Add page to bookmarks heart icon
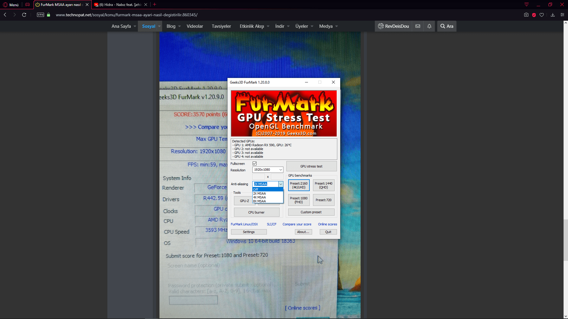568x319 pixels. (542, 15)
